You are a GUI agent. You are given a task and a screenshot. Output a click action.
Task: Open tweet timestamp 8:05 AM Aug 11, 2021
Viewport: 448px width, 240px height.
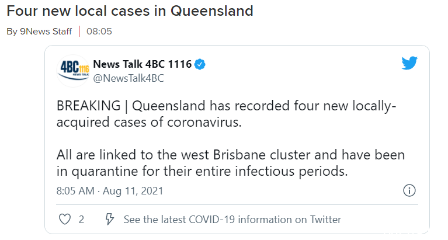(x=110, y=191)
